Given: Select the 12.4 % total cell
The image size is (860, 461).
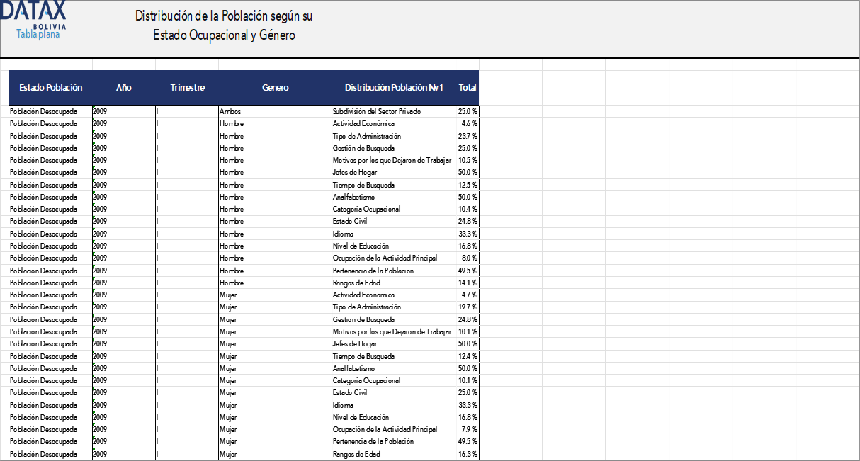Looking at the screenshot, I should pyautogui.click(x=468, y=356).
